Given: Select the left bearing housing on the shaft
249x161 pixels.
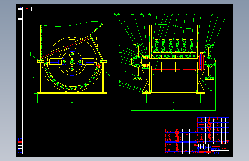Looking at the screenshot, I should tap(145, 62).
